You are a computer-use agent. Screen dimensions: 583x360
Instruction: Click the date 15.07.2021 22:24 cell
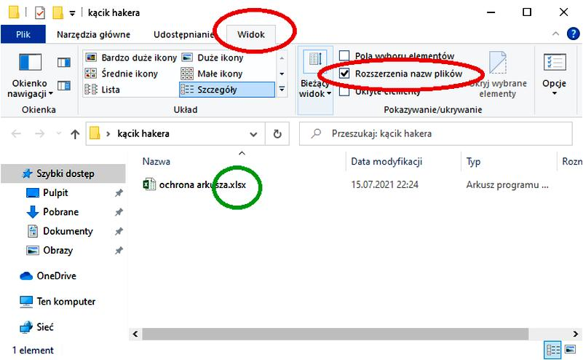(x=384, y=184)
